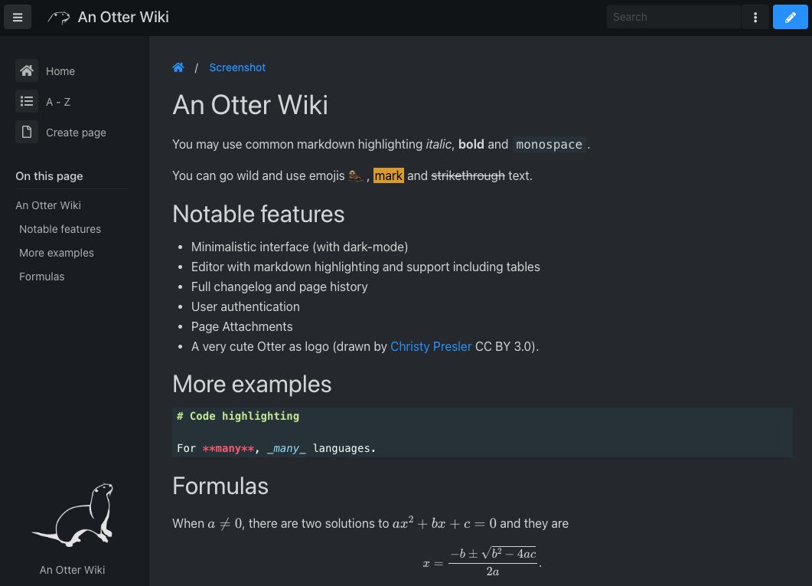812x586 pixels.
Task: Select 'An Otter Wiki' in the page outline
Action: coord(47,205)
